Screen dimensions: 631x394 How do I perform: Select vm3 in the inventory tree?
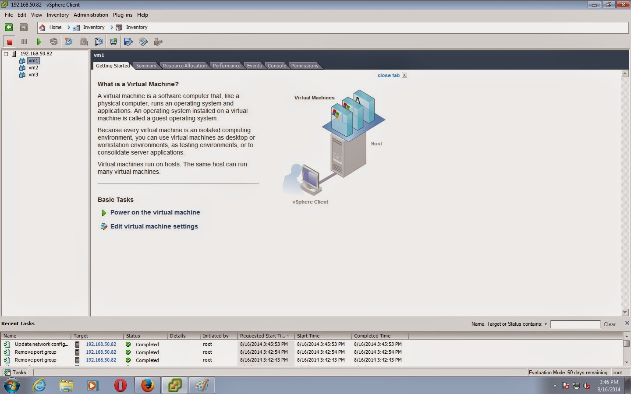(x=33, y=75)
